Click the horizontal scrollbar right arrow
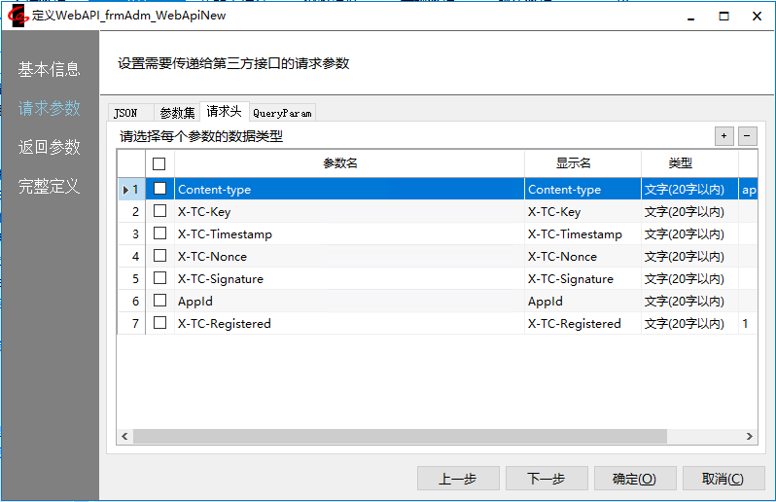Viewport: 776px width, 502px height. (x=749, y=437)
